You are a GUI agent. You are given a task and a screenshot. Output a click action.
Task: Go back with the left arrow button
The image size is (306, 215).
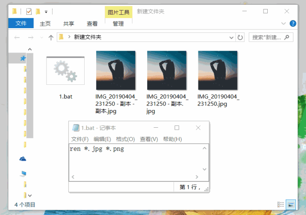point(17,37)
